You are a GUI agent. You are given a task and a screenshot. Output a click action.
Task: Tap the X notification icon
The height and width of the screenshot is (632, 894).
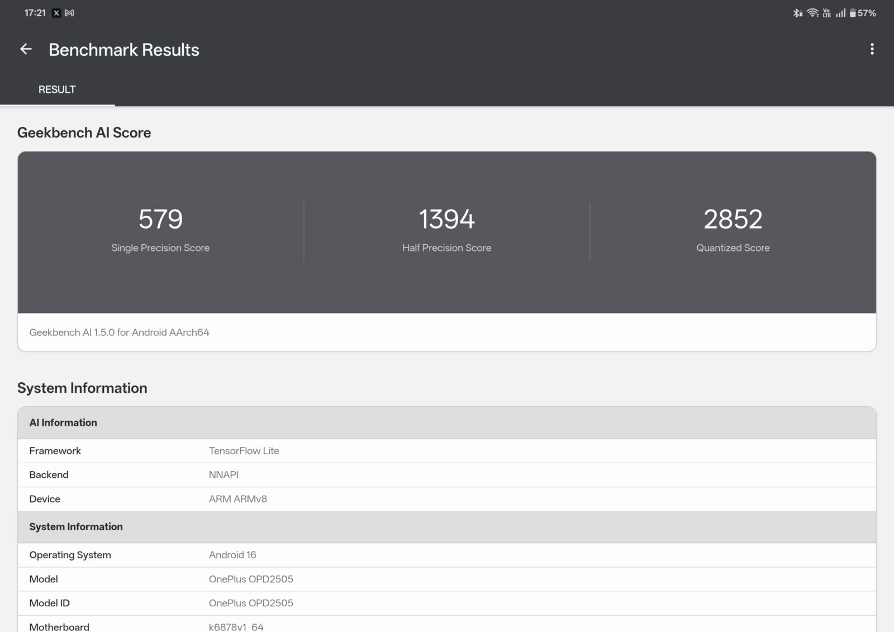click(x=56, y=13)
